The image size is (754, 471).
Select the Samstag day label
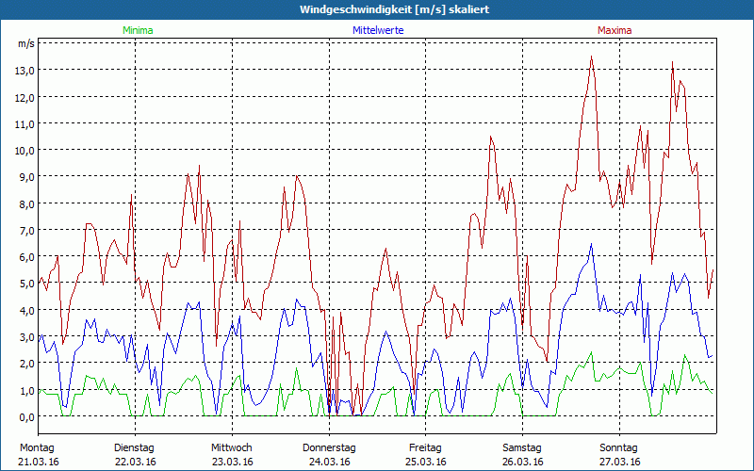[522, 447]
